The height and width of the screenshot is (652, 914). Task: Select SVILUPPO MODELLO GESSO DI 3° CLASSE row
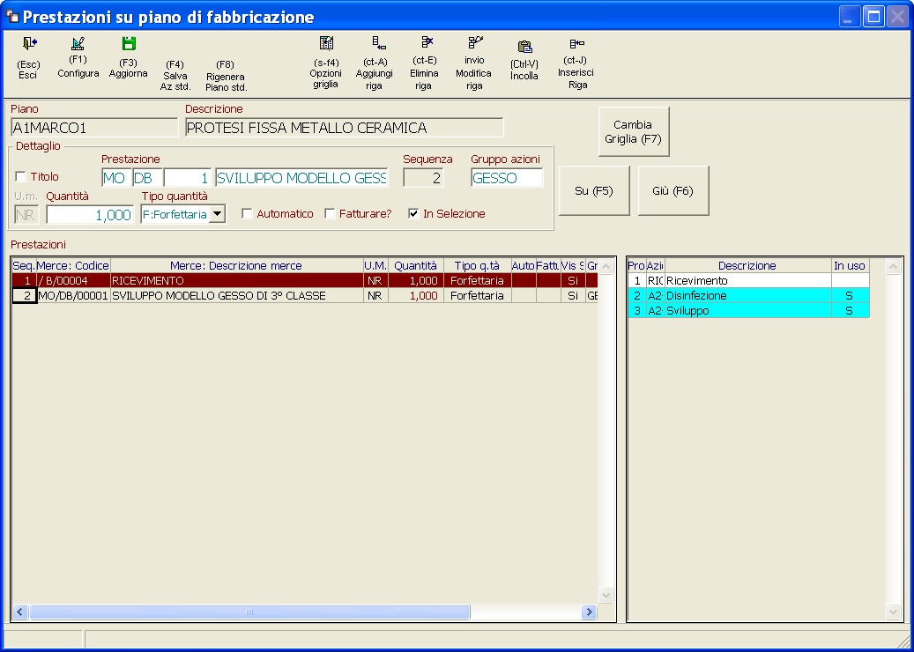(305, 296)
